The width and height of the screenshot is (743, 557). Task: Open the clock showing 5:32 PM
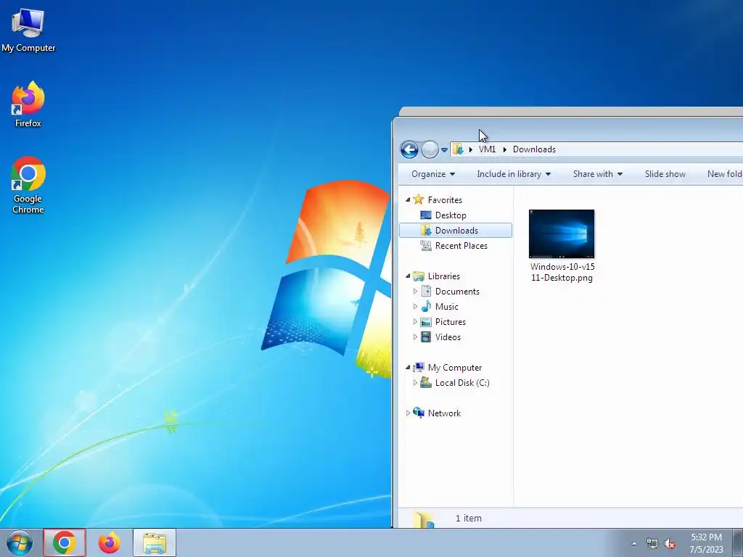tap(706, 543)
